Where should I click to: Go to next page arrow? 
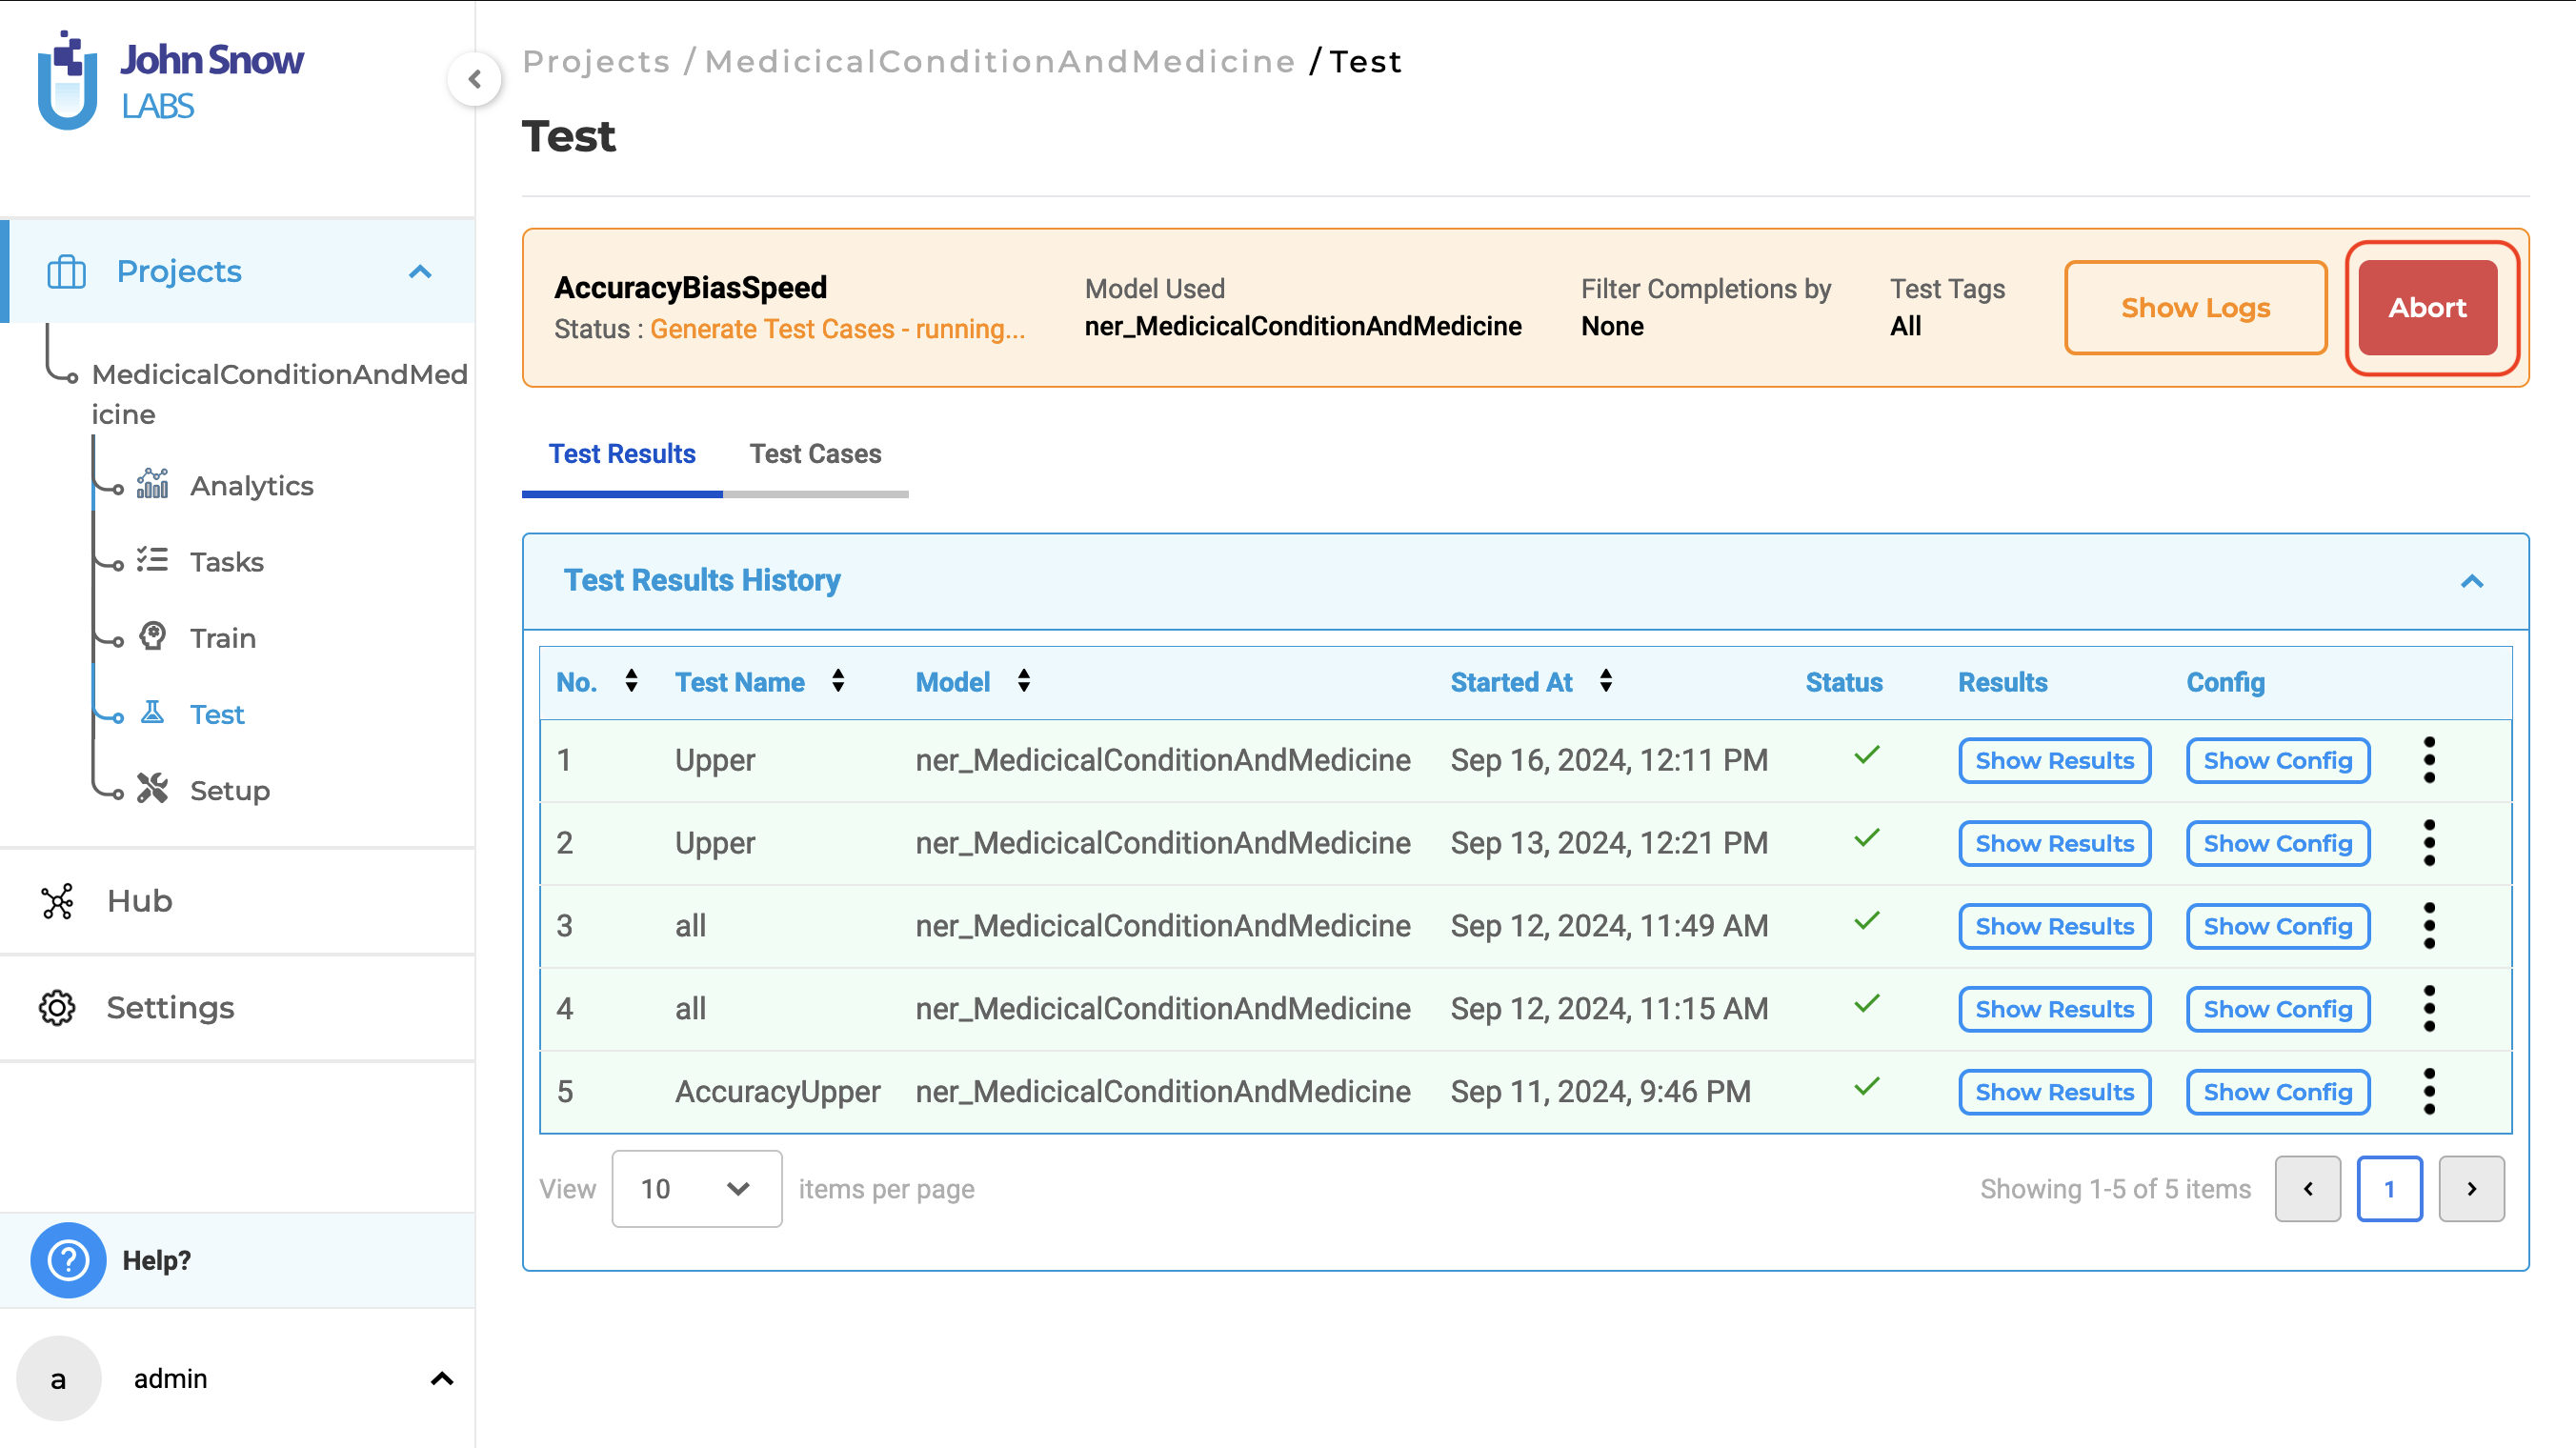(2472, 1188)
